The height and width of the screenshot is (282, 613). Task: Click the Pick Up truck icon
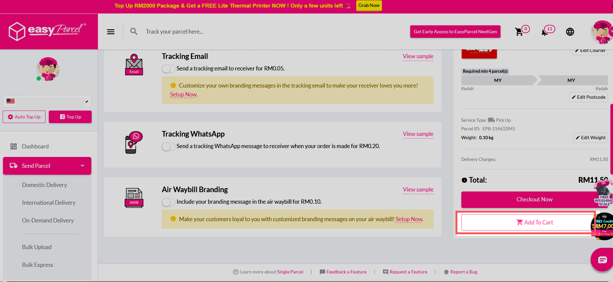[491, 120]
